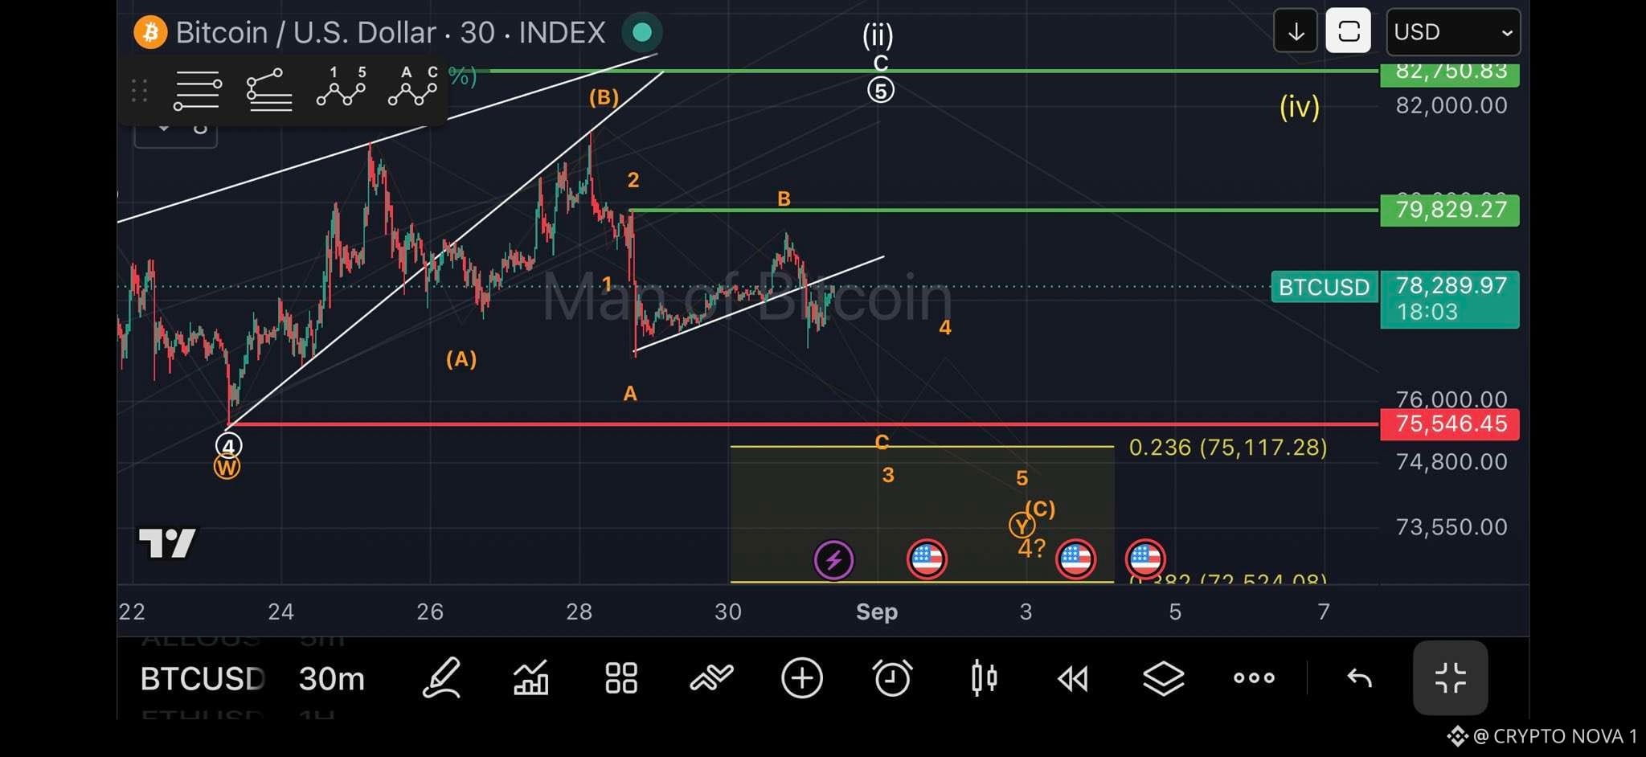This screenshot has height=757, width=1646.
Task: Select the Elliott 1-5 impulse wave tool
Action: (x=342, y=87)
